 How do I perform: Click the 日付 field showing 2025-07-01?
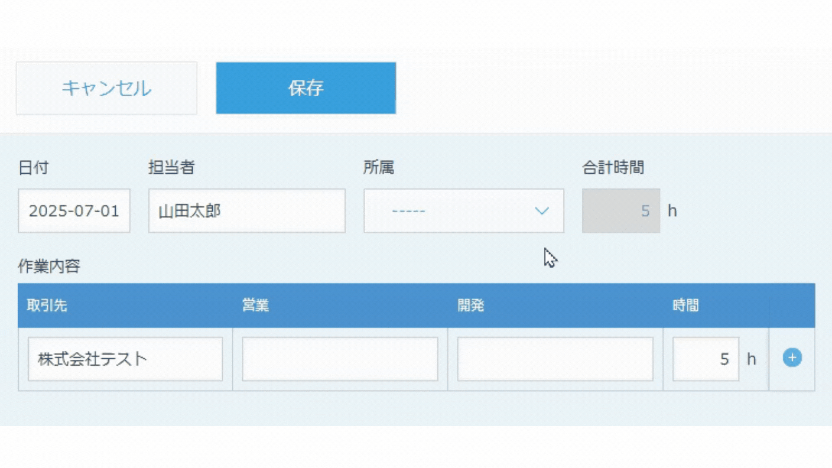[x=74, y=211]
